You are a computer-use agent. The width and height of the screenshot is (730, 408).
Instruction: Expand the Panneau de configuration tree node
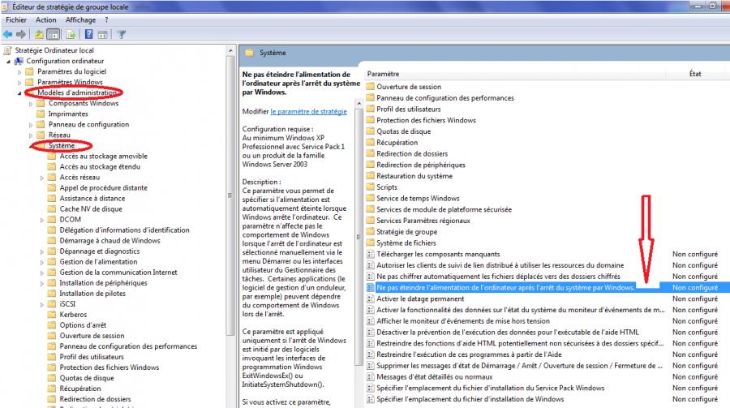31,125
